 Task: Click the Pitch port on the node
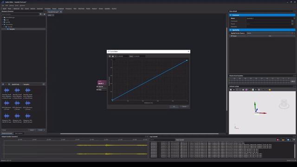97,90
